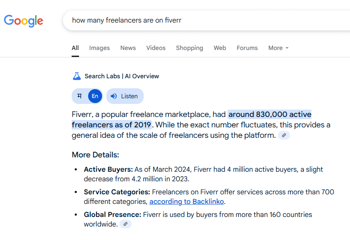Click the Search Labs flask icon

tap(77, 76)
